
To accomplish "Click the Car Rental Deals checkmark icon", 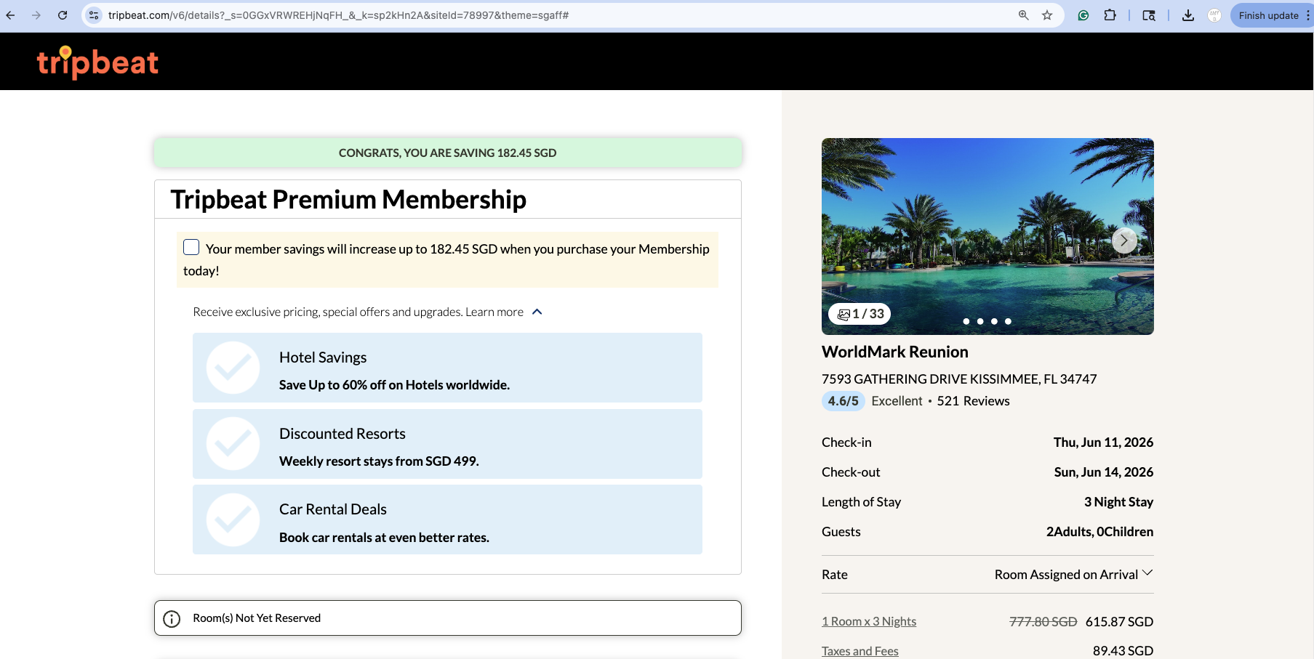I will click(x=233, y=519).
